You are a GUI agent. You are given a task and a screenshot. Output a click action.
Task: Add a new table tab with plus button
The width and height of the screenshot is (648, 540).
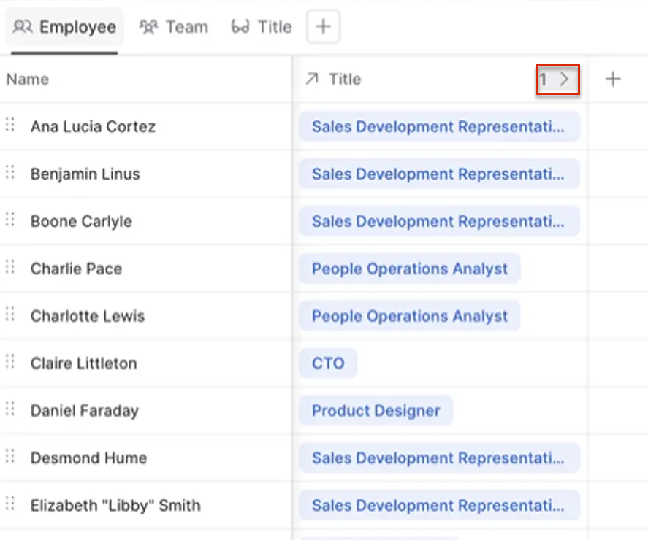[323, 27]
